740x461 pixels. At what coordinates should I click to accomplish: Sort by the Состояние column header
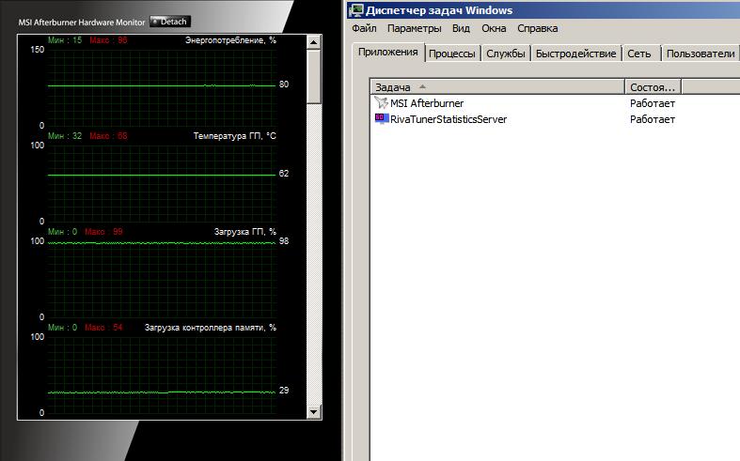pyautogui.click(x=653, y=87)
